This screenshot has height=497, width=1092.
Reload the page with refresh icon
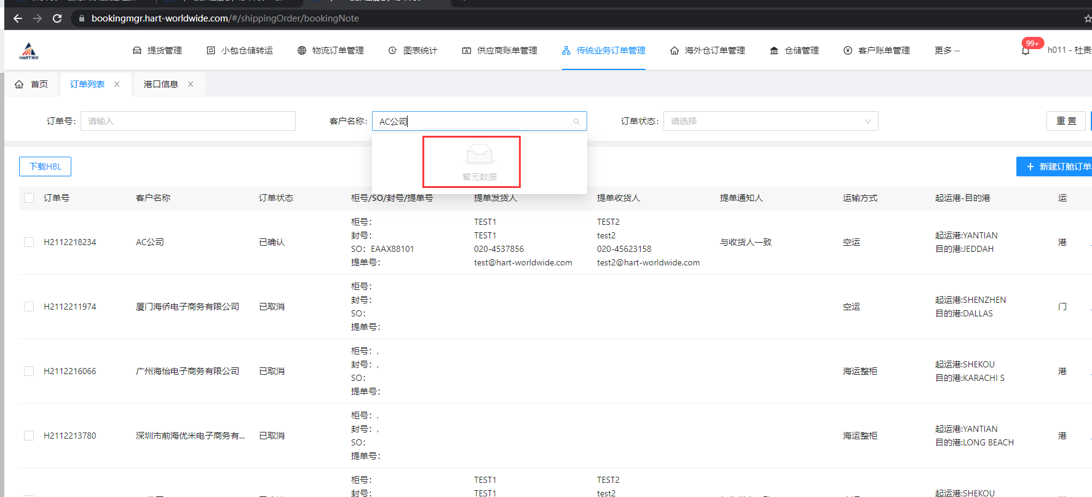click(x=57, y=18)
